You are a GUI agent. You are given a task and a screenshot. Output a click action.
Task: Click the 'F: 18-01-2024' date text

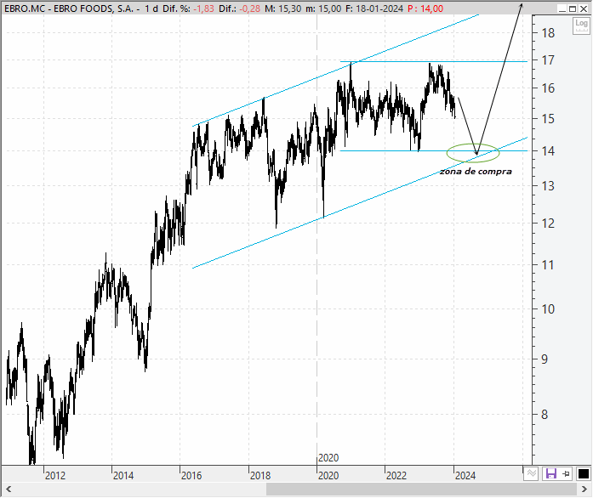click(374, 8)
